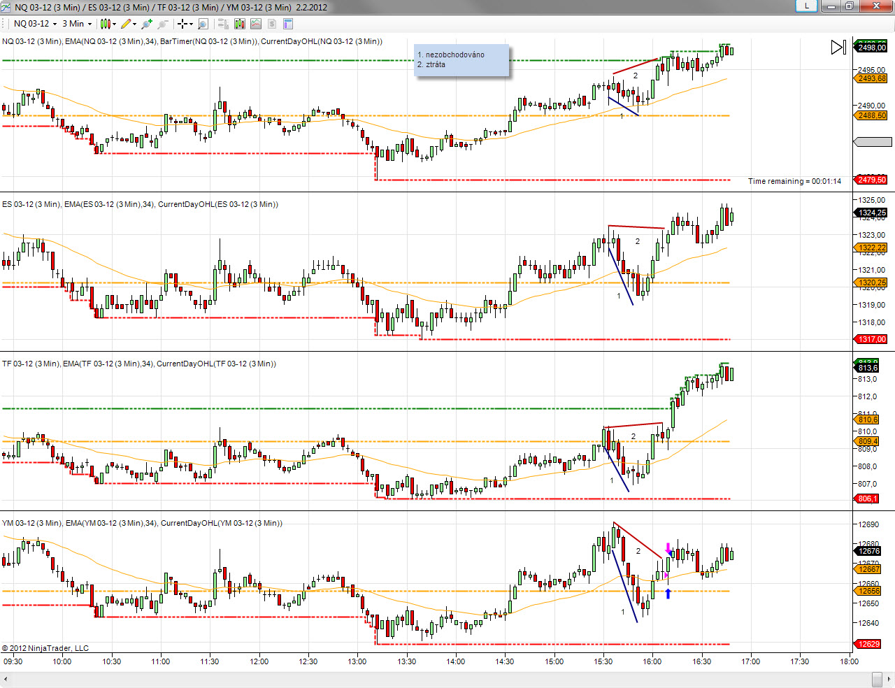Open the crosshair cursor tool
This screenshot has height=688, width=895.
(x=185, y=24)
